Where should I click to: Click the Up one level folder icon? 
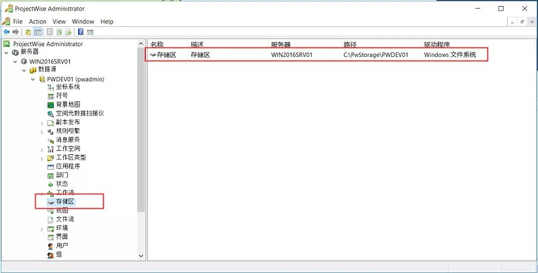28,32
